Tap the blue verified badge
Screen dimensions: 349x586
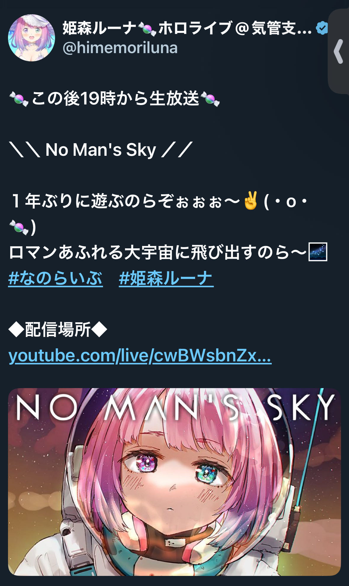[322, 28]
